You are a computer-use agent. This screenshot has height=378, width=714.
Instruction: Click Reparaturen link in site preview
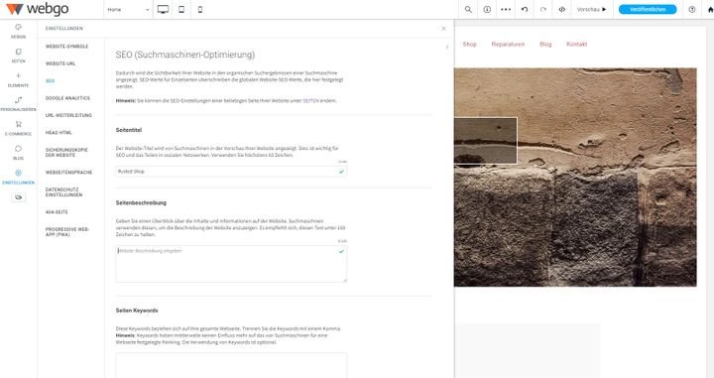pos(508,45)
